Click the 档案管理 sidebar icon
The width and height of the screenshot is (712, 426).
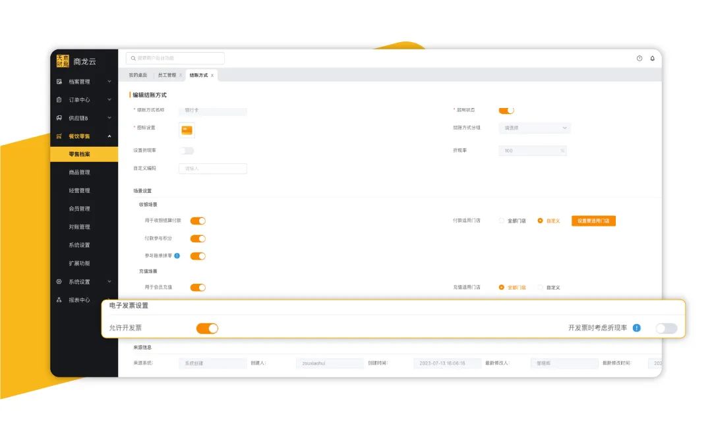tap(59, 82)
